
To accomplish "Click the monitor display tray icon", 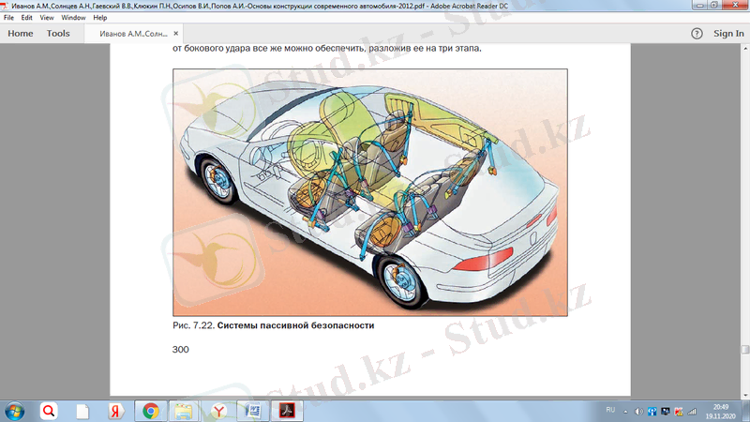I will click(x=666, y=412).
